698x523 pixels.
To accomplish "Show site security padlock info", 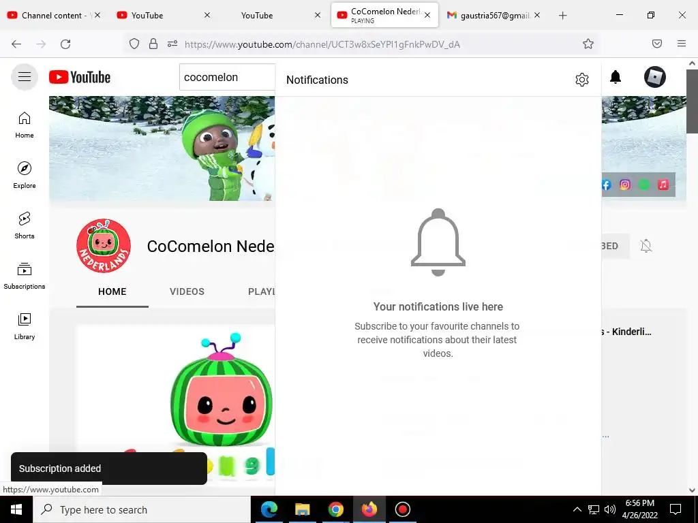I will coord(153,44).
